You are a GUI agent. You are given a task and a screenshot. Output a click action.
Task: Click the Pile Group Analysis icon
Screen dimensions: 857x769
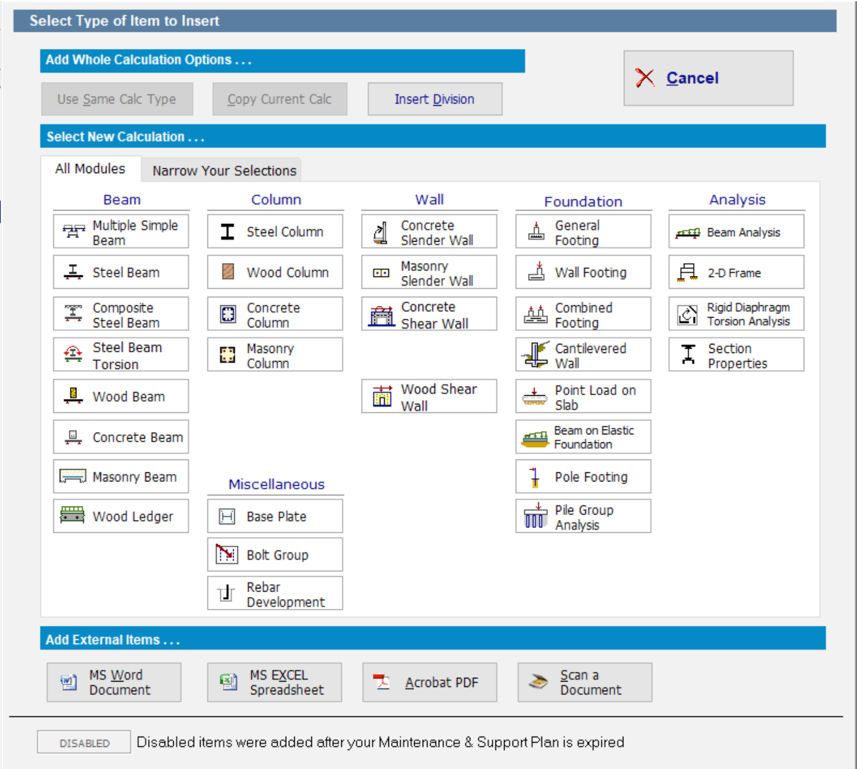tap(535, 516)
